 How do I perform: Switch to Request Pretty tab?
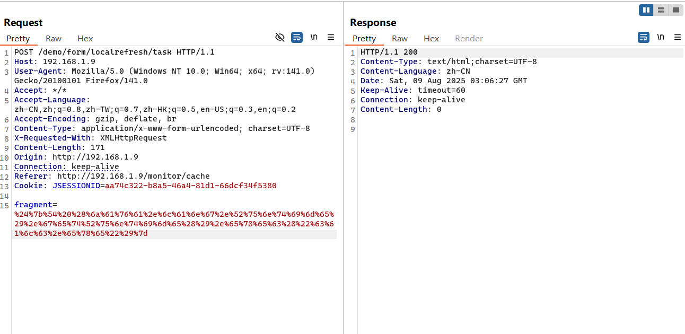tap(18, 39)
